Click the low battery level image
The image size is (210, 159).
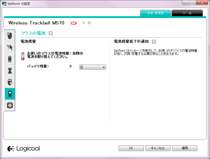23,56
